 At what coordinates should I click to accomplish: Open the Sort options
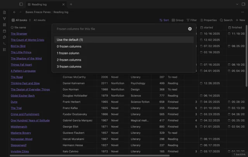164,20
